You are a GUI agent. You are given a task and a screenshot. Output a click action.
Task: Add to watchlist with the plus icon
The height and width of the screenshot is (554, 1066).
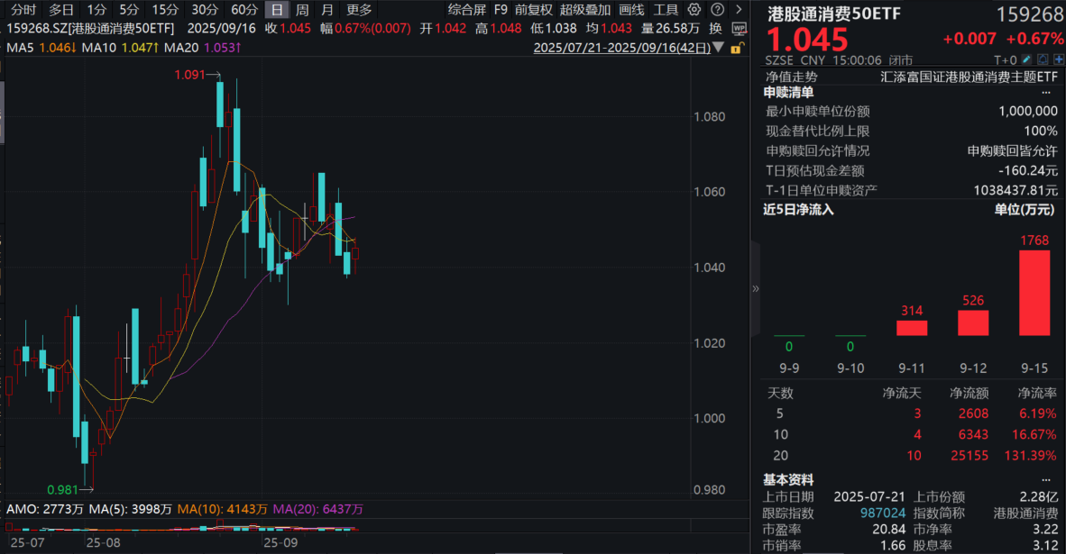(1056, 60)
